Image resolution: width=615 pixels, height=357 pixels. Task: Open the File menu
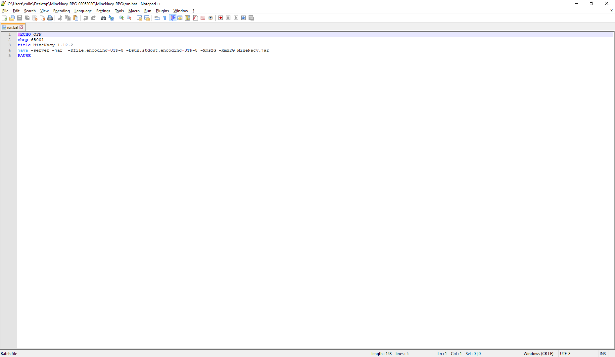5,11
